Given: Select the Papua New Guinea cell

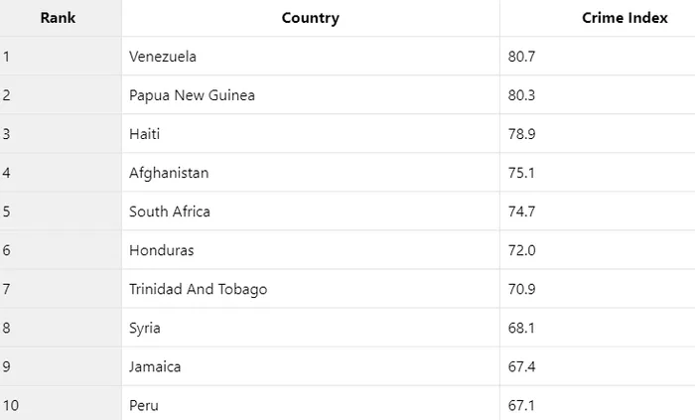Looking at the screenshot, I should (x=192, y=95).
